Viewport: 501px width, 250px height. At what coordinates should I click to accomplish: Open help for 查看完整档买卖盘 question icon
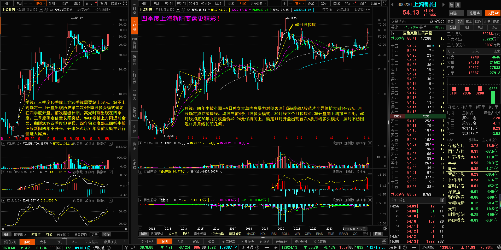393,33
